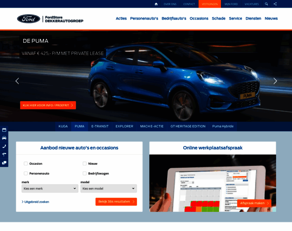Click the signpost icon in side panel
Viewport: 292px width, 231px height.
click(x=4, y=154)
